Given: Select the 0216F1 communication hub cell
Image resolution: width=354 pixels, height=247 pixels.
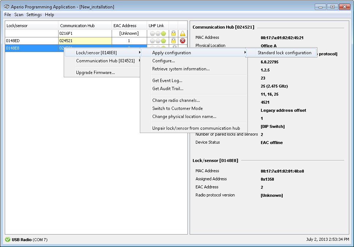Looking at the screenshot, I should click(x=85, y=33).
